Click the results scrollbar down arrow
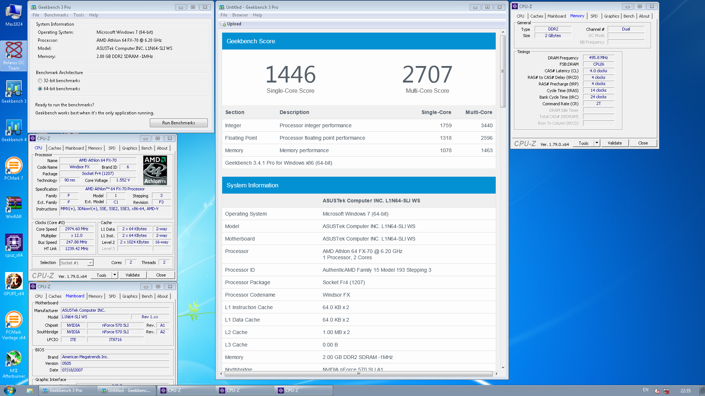Screen dimensions: 705x396 (x=503, y=368)
